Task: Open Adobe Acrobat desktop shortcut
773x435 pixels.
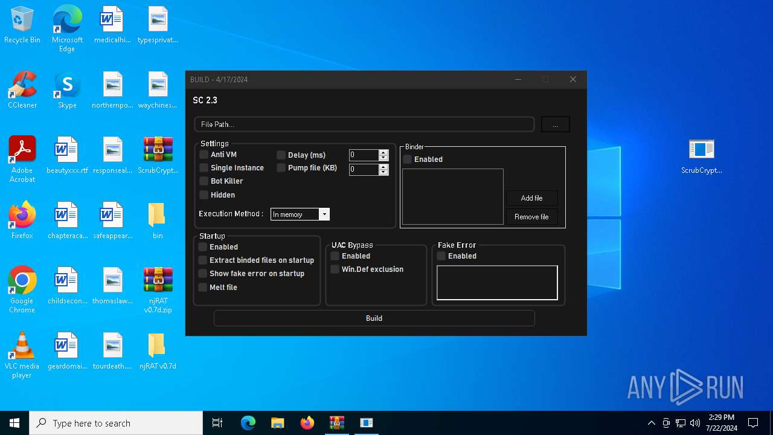Action: coord(22,159)
